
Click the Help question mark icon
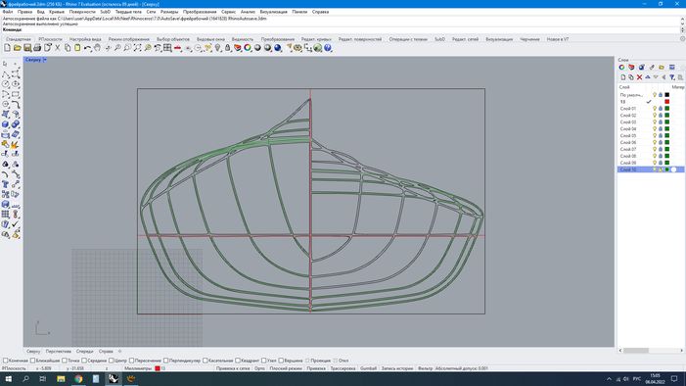tap(328, 48)
